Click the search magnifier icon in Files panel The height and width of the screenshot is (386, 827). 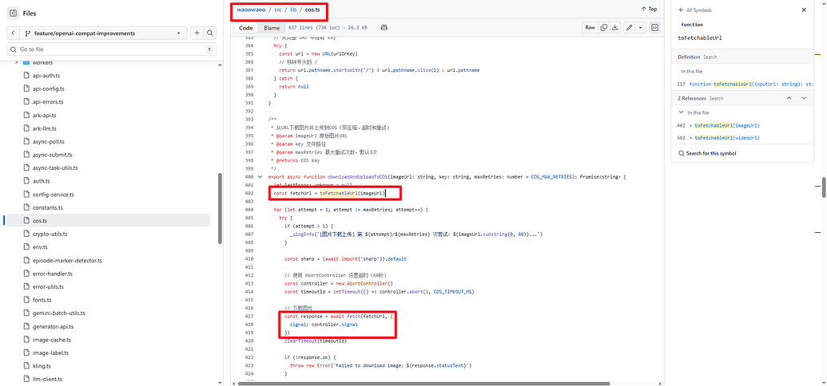210,33
